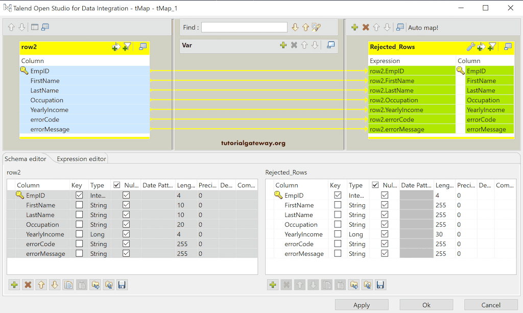Toggle the nullable header checkbox in Rejected_Rows
Screen dimensions: 523x313
[375, 185]
